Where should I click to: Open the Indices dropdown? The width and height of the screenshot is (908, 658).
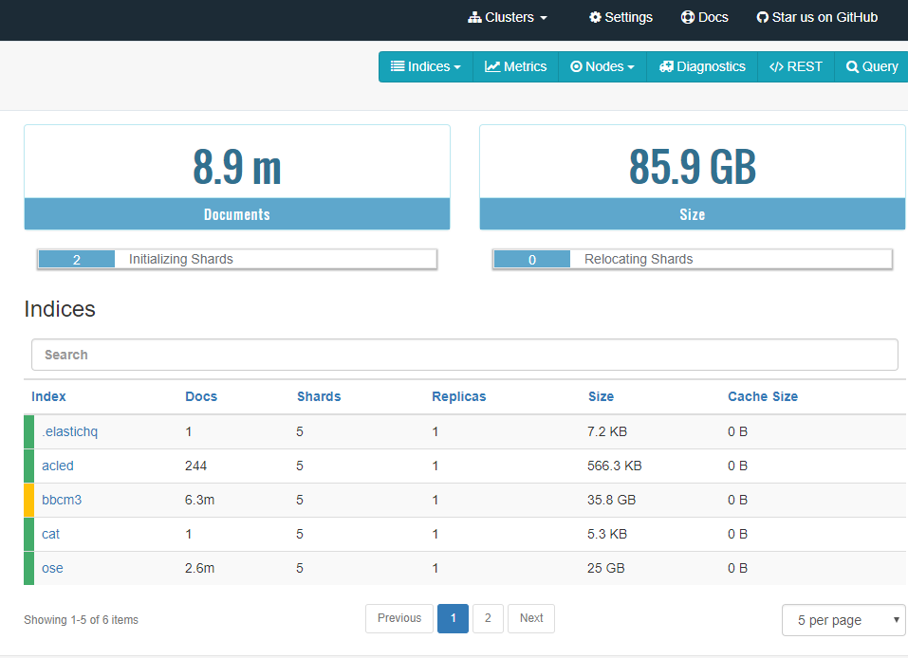click(x=424, y=66)
